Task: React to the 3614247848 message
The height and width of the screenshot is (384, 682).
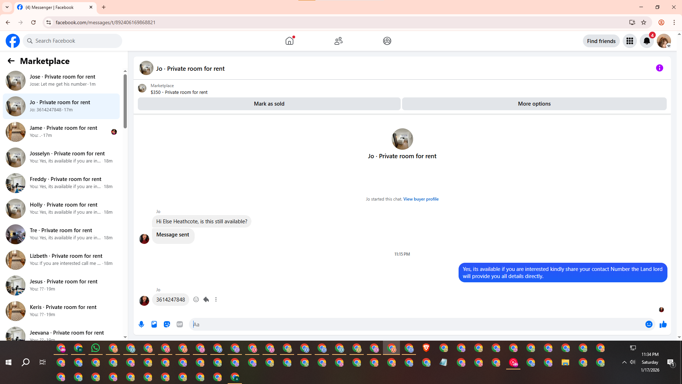Action: 196,299
